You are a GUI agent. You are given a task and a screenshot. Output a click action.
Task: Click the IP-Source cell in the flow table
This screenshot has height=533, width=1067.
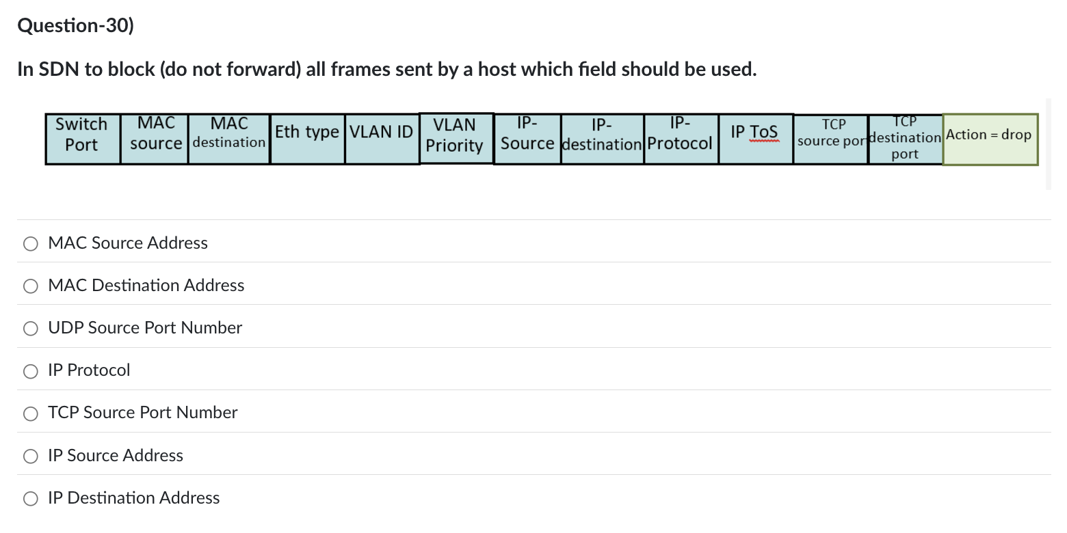[527, 138]
